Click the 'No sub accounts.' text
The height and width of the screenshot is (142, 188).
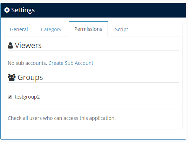(x=27, y=63)
